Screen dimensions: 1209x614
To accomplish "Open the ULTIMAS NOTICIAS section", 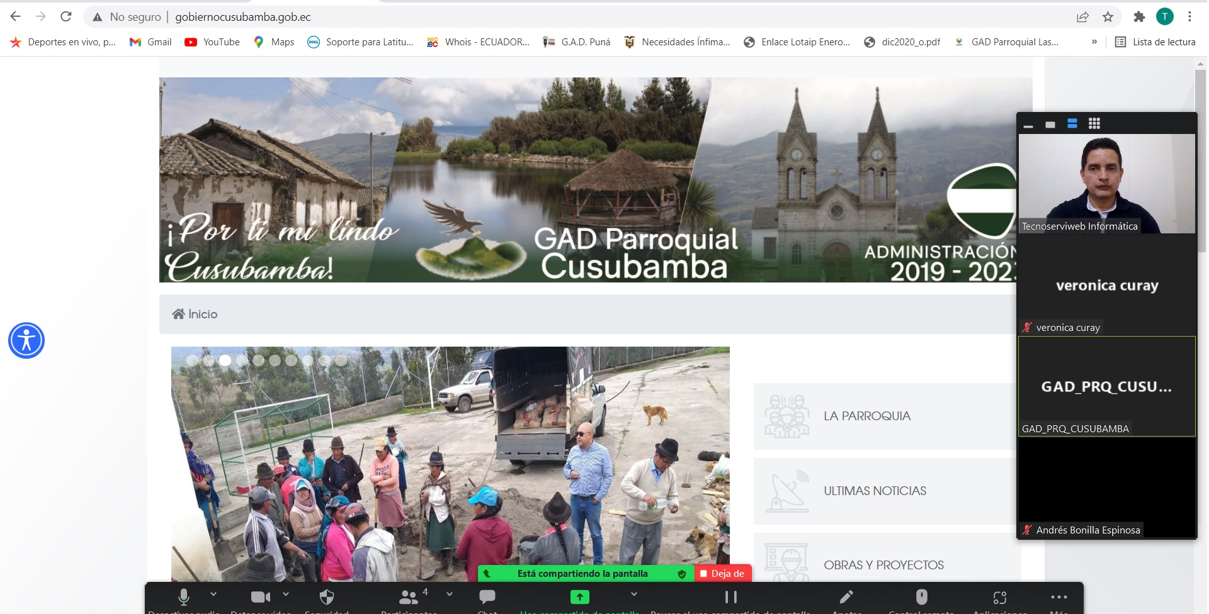I will (875, 491).
